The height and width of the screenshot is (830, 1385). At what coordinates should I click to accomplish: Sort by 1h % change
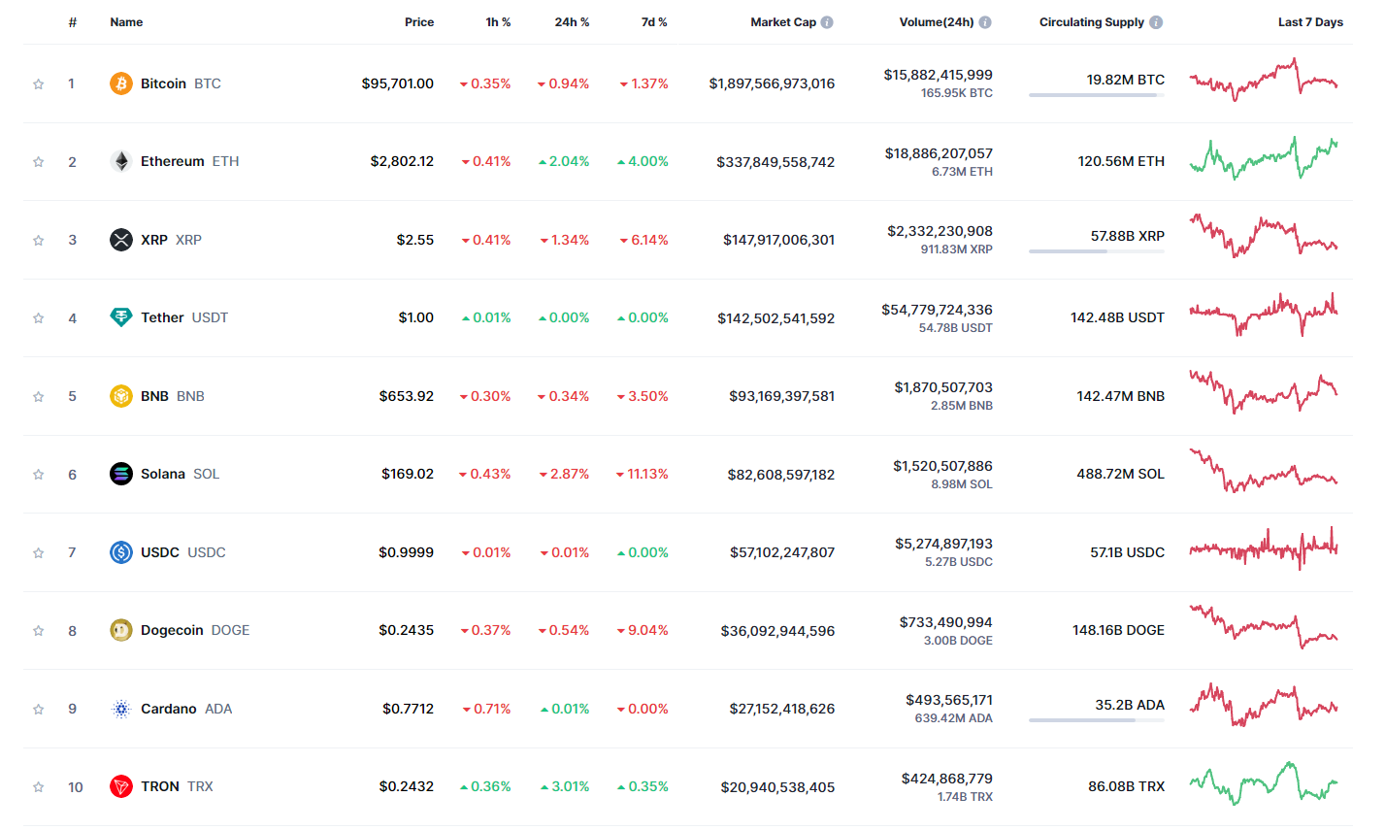pyautogui.click(x=498, y=22)
